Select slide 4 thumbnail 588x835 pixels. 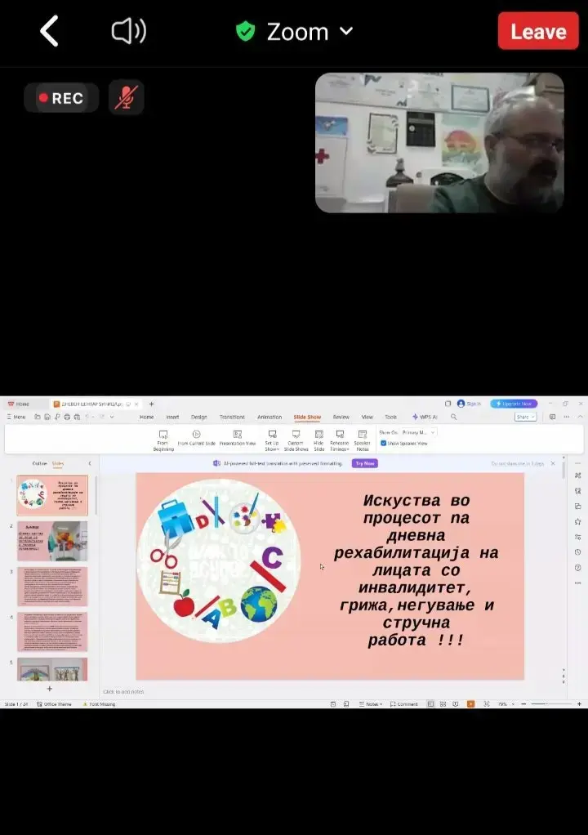click(x=52, y=632)
